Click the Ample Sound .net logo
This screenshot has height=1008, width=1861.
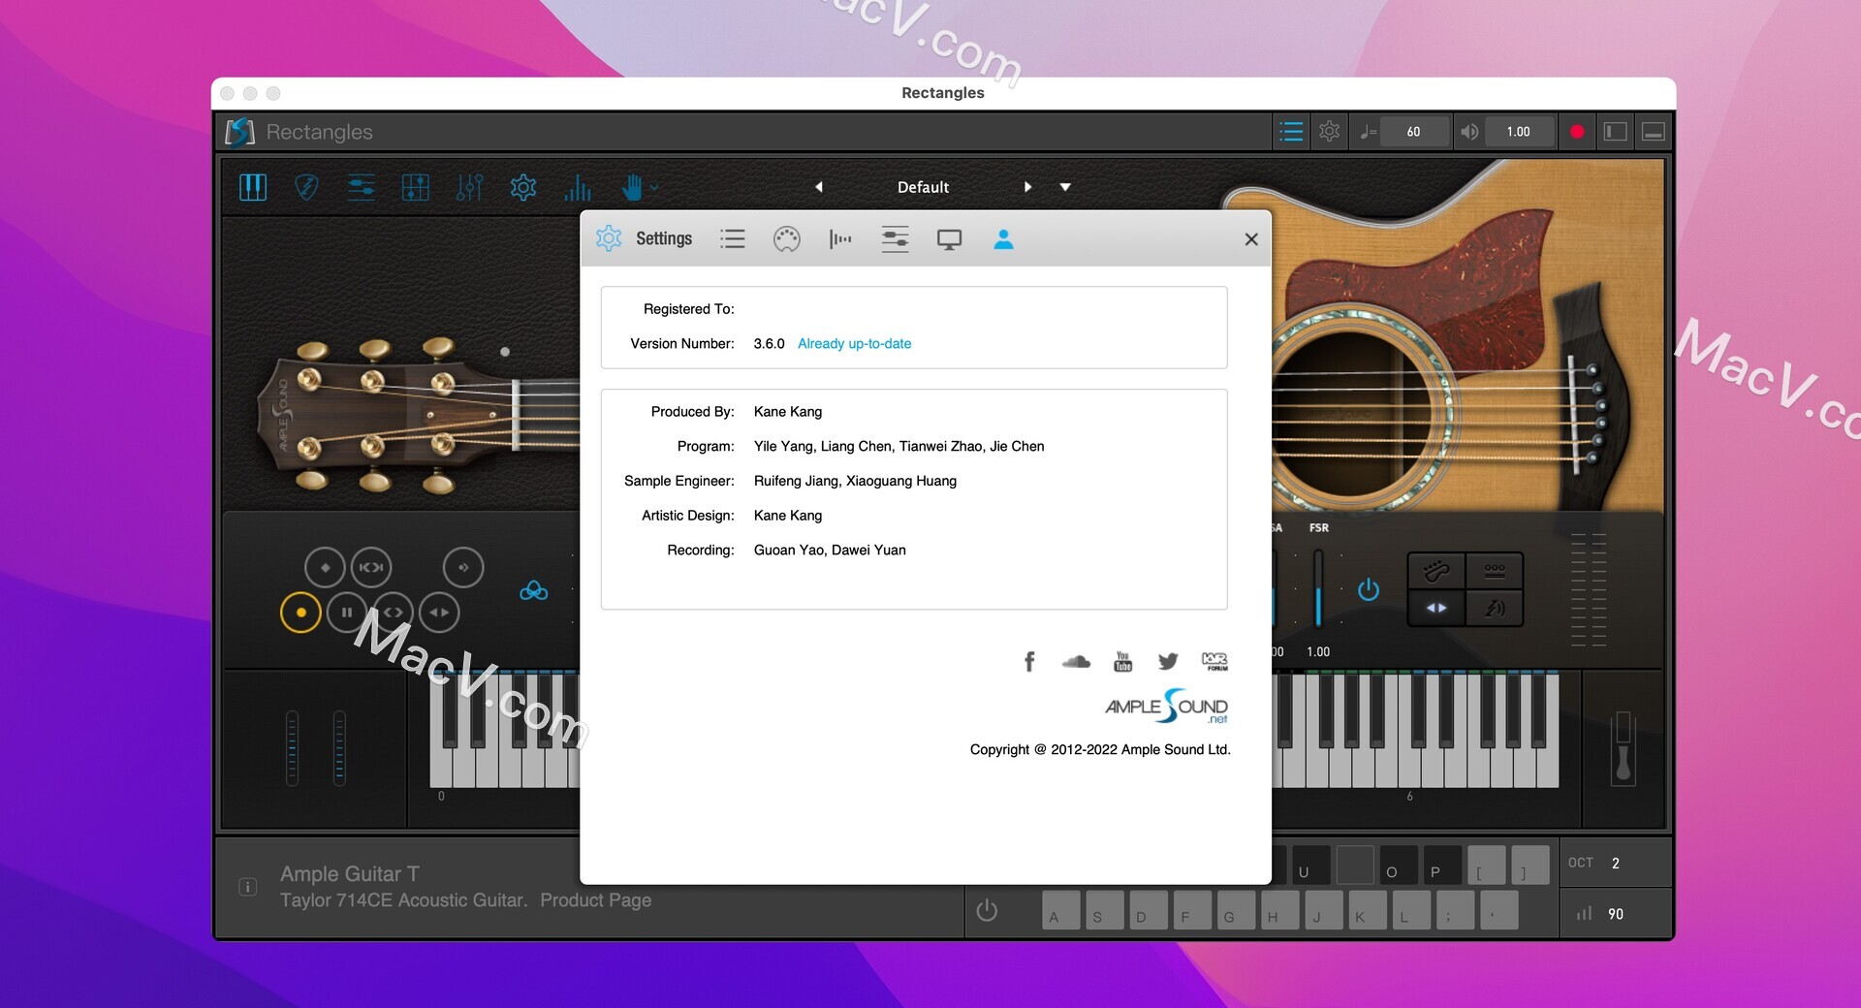1166,707
